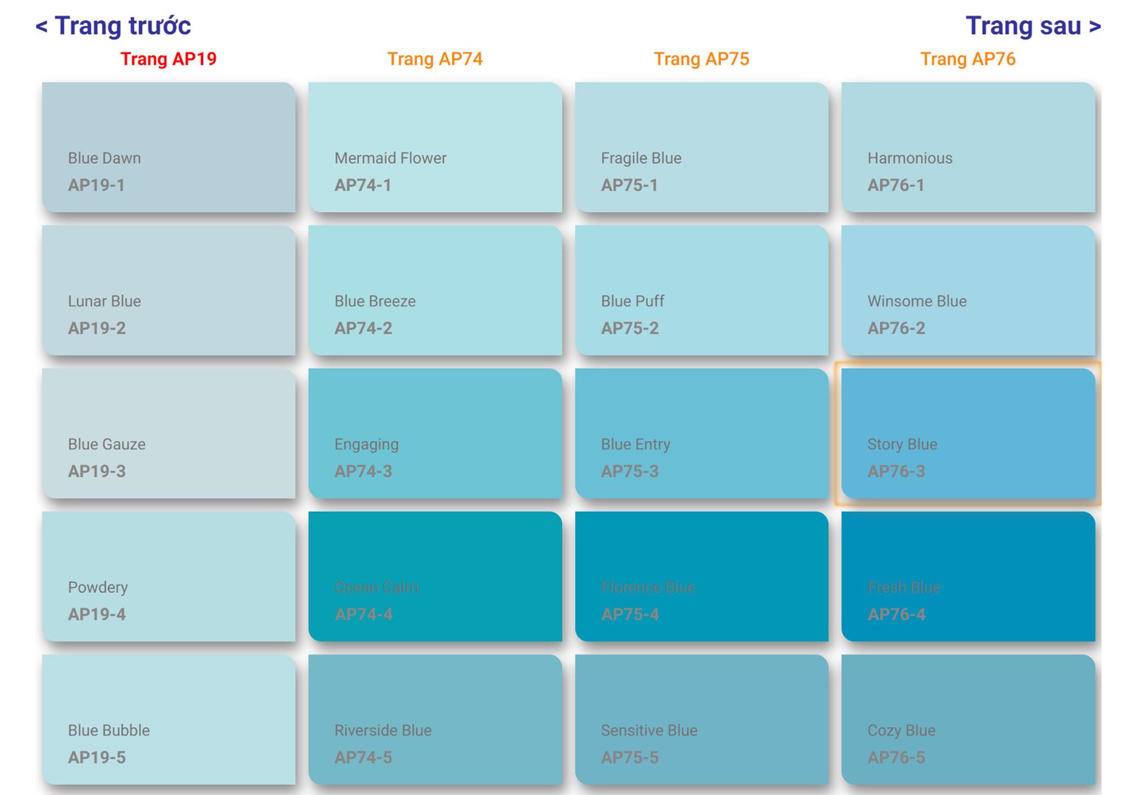This screenshot has height=795, width=1138.
Task: Select Lunar Blue AP19-2 swatch
Action: tap(168, 290)
